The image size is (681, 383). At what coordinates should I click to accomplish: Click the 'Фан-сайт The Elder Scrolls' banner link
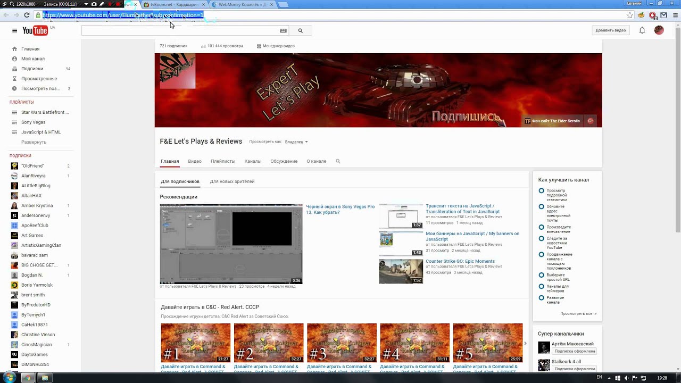tap(552, 121)
